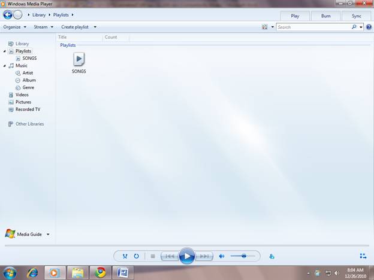Open Google Chrome from the taskbar
This screenshot has width=374, height=280.
coord(101,273)
